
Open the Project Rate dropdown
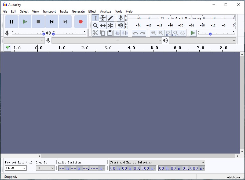coord(15,168)
